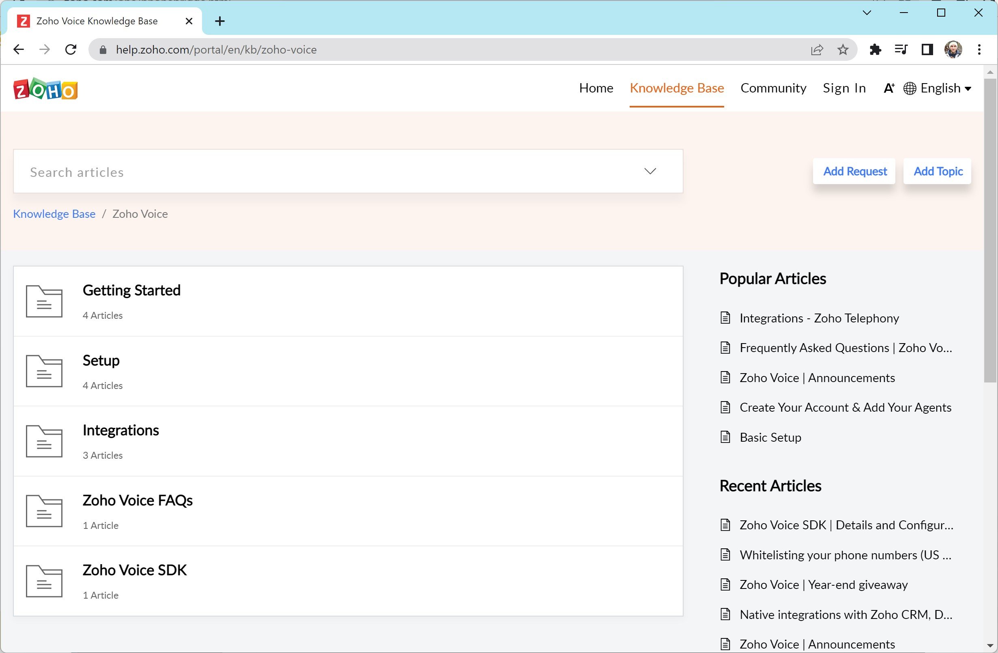Toggle the browser extension puzzle icon
Image resolution: width=998 pixels, height=653 pixels.
coord(875,49)
